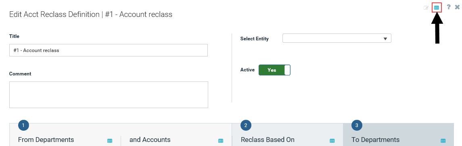Click inside the Comment text area
The width and height of the screenshot is (462, 146).
(109, 95)
